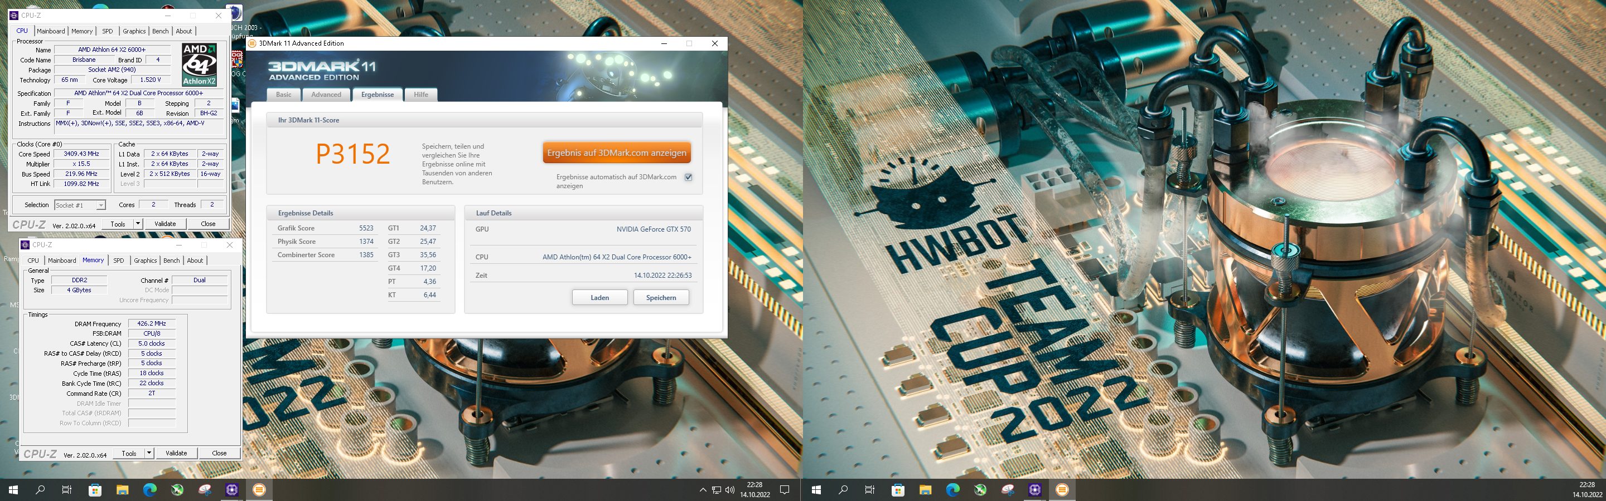Click the Grafik Score value 5523
Screen dimensions: 1606x501
pos(366,228)
